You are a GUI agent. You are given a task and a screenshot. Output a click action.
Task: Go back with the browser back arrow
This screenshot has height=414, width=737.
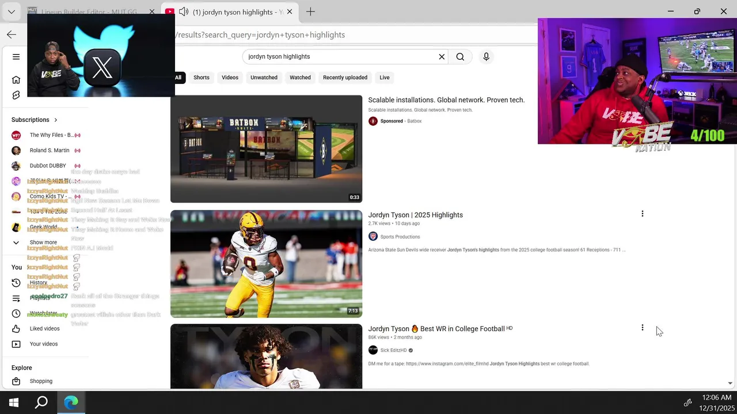click(12, 34)
